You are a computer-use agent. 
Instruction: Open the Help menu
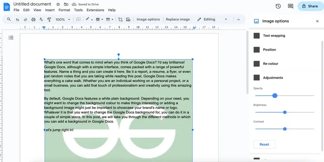[x=112, y=10]
